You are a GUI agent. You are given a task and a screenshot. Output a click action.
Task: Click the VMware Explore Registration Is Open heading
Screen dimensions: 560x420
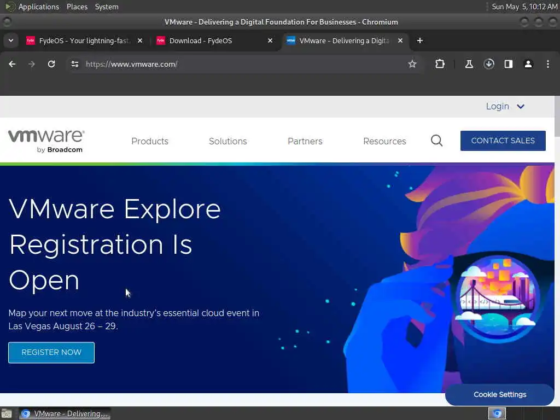coord(115,244)
